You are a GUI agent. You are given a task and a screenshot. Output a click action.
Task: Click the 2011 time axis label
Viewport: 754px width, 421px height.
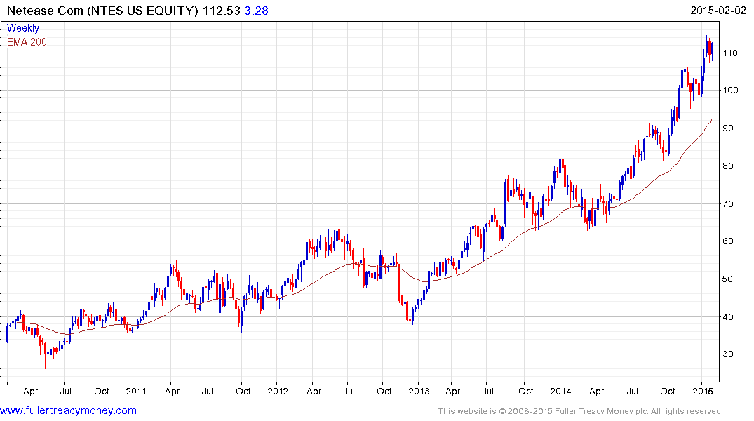[136, 391]
